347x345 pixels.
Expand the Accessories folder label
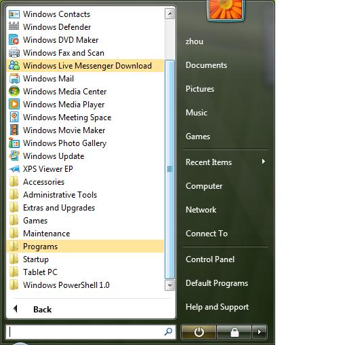pos(43,182)
